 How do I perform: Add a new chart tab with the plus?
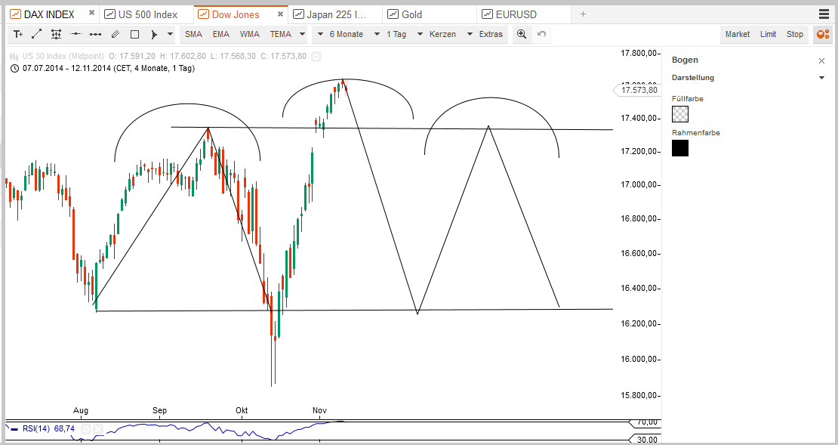[581, 13]
